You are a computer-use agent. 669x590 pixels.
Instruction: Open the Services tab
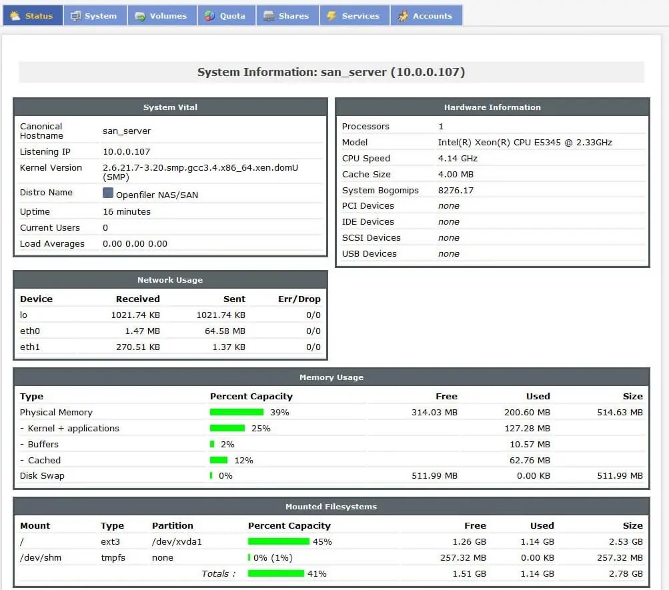(x=354, y=15)
